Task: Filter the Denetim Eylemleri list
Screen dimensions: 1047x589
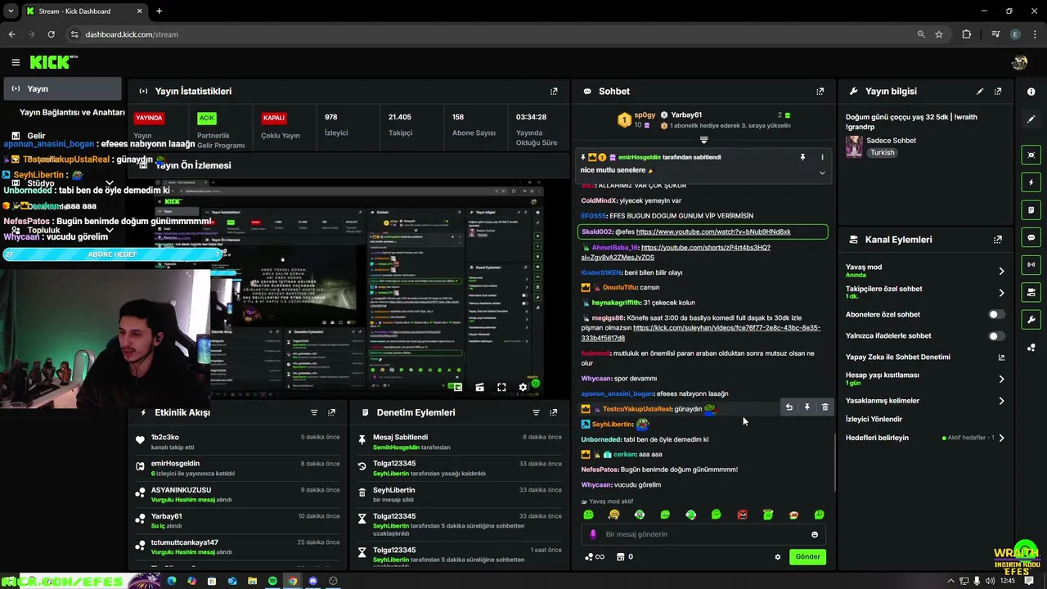Action: click(x=536, y=413)
